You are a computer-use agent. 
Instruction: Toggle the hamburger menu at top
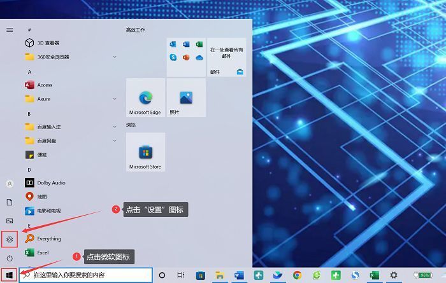pyautogui.click(x=10, y=30)
